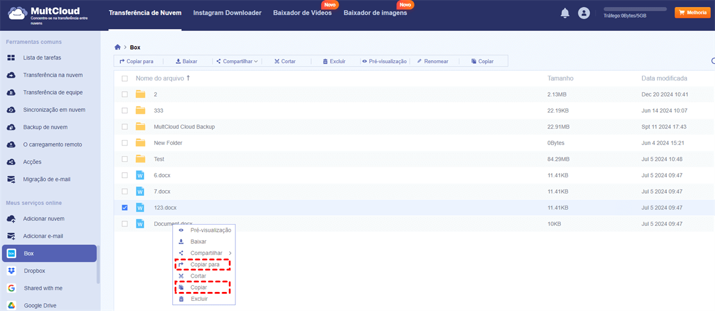
Task: Toggle the select-all checkbox in header
Action: (x=125, y=78)
